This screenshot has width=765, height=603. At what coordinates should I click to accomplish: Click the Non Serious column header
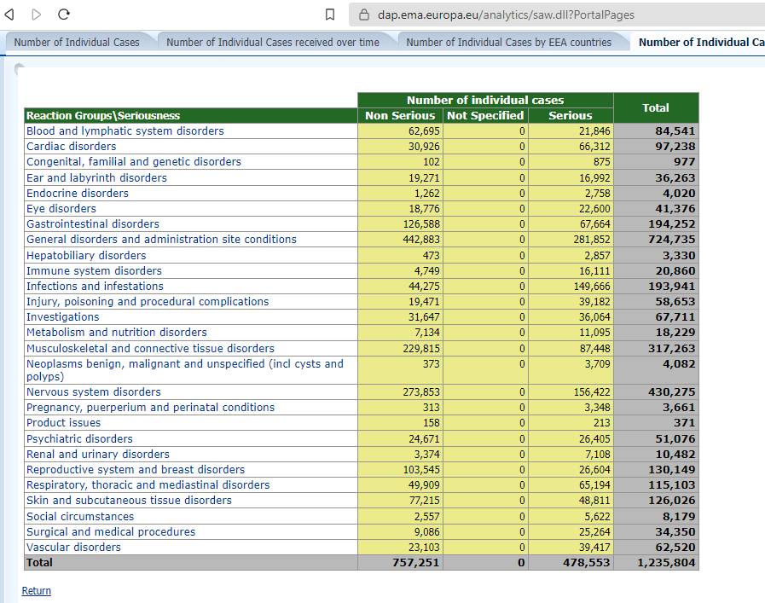pos(399,116)
